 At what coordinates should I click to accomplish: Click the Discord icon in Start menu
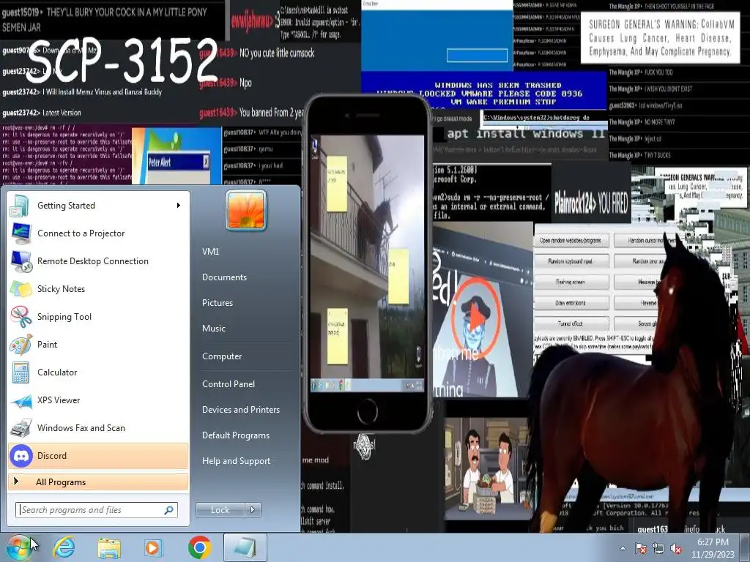coord(21,456)
